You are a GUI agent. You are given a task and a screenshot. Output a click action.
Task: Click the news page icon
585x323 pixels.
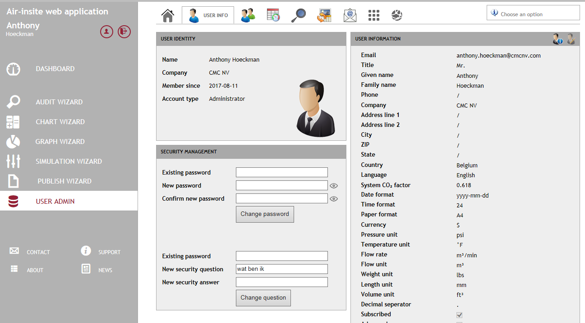(86, 269)
